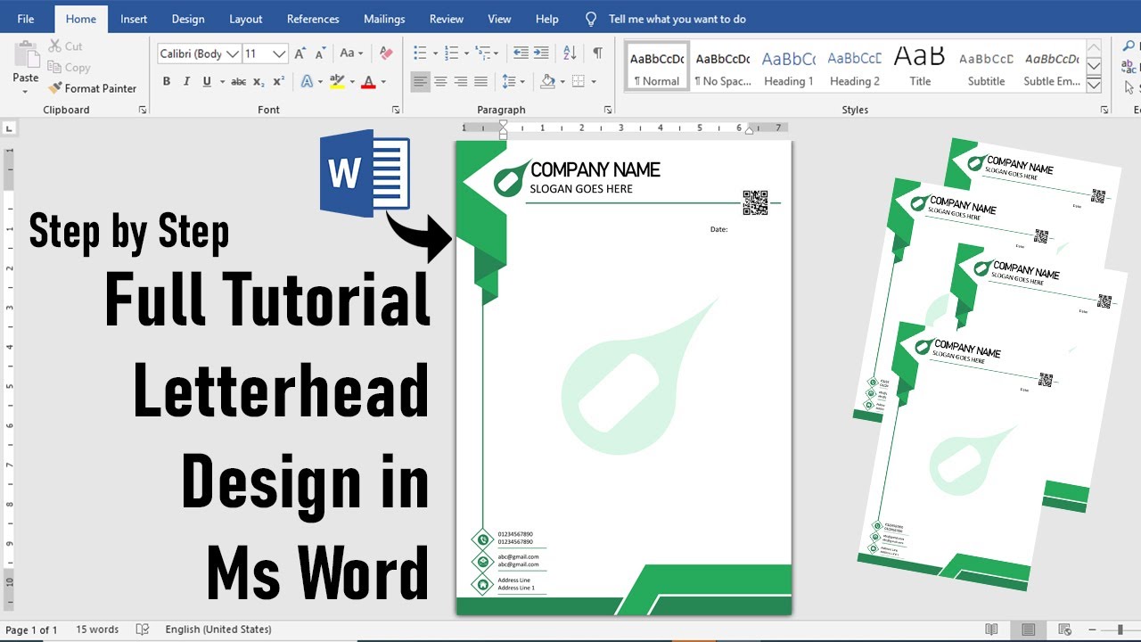Apply bulleted list formatting
The width and height of the screenshot is (1141, 642).
pos(420,53)
